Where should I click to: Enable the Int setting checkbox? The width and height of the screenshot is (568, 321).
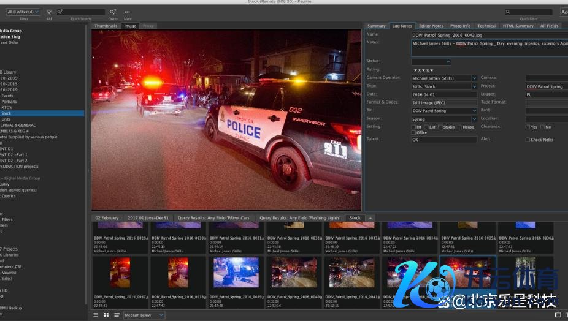414,127
